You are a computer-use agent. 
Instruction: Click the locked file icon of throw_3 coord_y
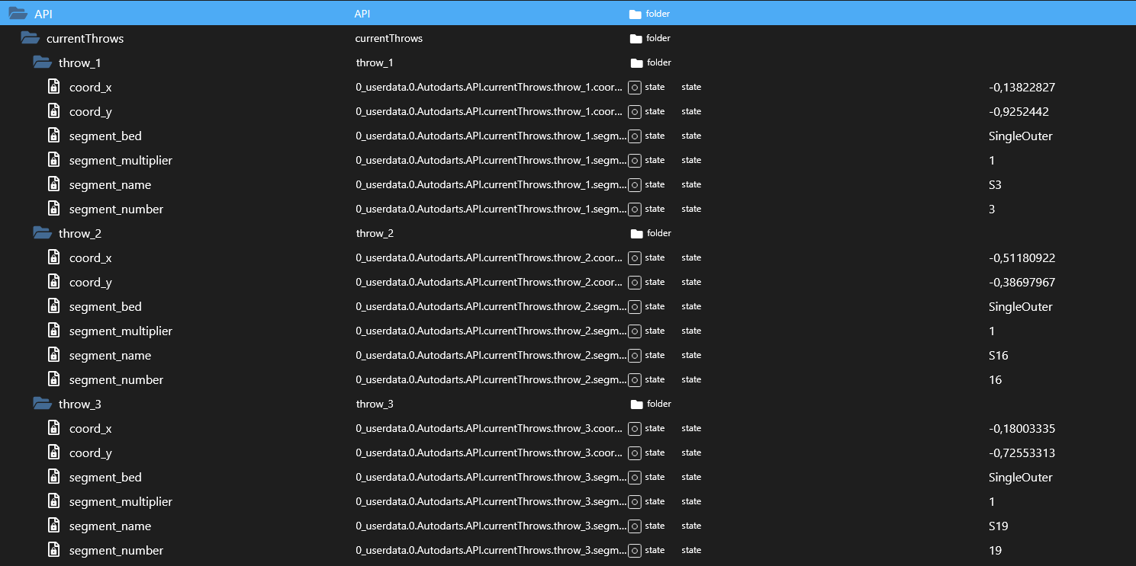[53, 452]
